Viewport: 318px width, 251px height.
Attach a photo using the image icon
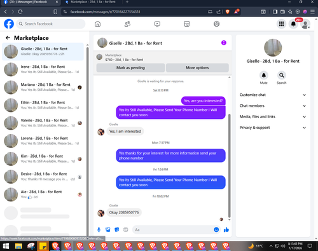pyautogui.click(x=108, y=229)
